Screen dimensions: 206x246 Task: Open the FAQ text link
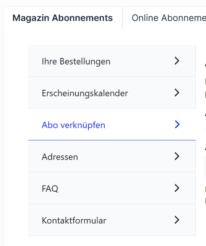click(x=50, y=188)
